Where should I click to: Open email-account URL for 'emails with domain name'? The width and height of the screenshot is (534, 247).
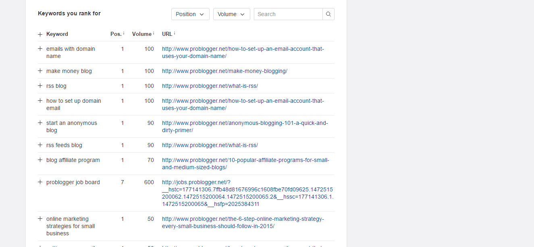[243, 52]
